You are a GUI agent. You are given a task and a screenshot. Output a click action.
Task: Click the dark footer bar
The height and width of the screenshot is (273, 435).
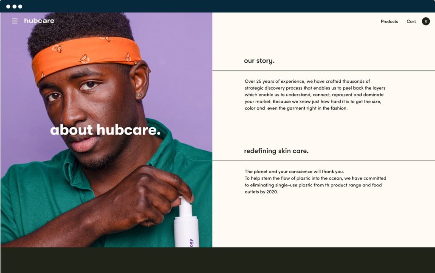point(217,260)
